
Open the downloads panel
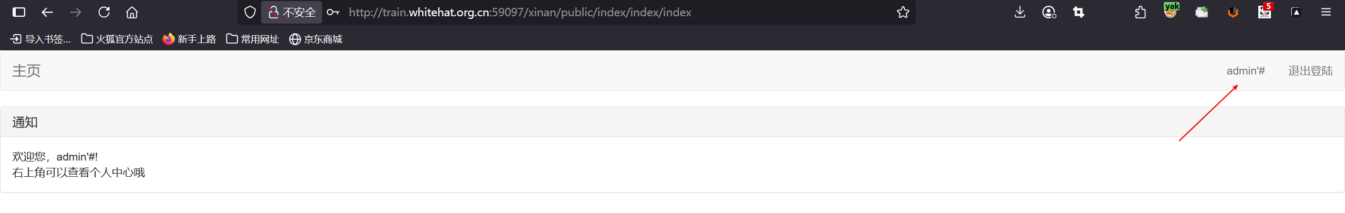tap(1020, 12)
